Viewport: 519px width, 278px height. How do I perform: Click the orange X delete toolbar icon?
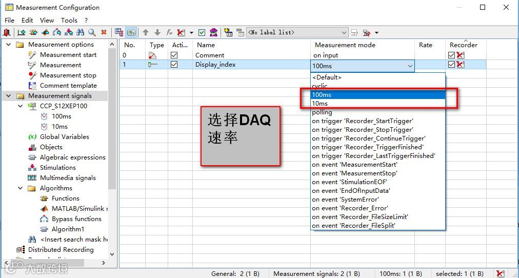point(104,32)
